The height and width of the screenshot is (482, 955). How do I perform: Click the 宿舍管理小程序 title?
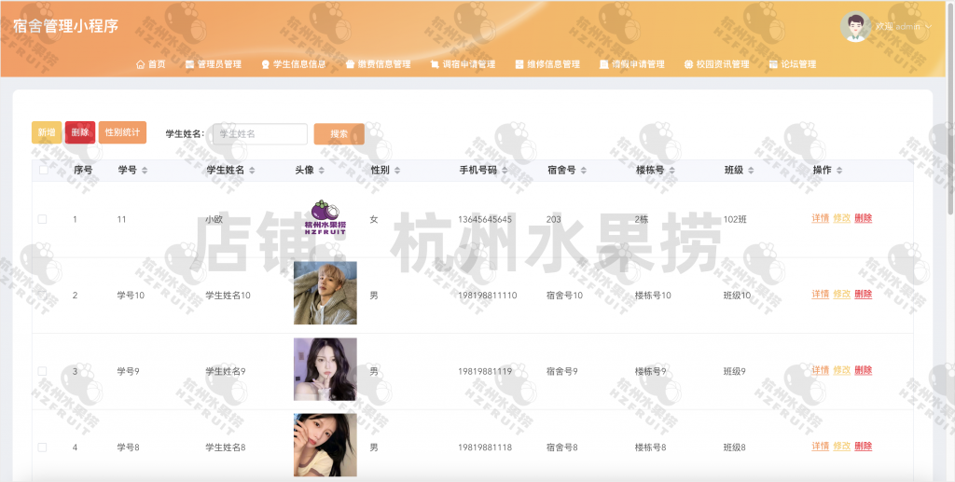[x=66, y=26]
